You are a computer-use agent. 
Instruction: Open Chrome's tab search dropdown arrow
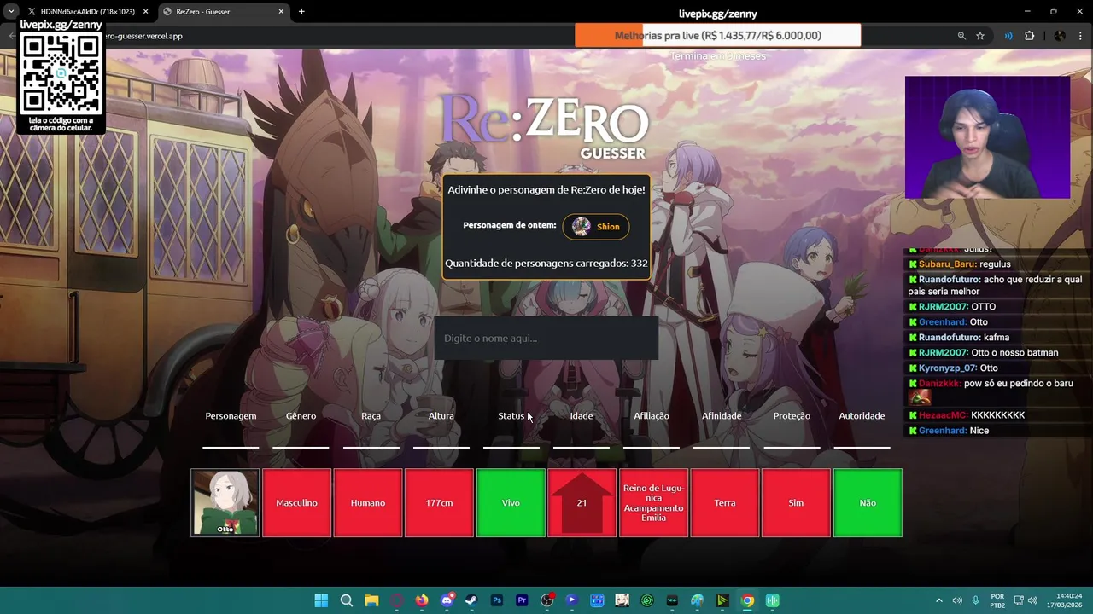tap(11, 12)
